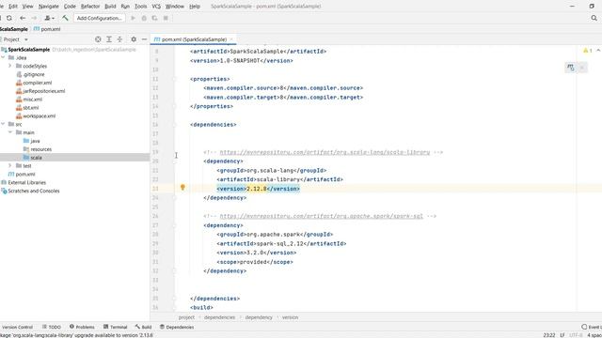Open the Add Configuration dropdown
The height and width of the screenshot is (338, 602).
coord(100,18)
